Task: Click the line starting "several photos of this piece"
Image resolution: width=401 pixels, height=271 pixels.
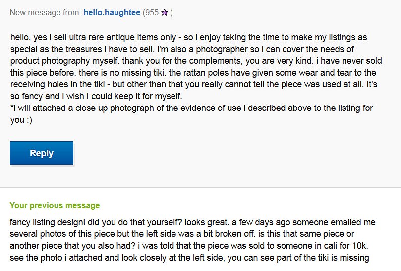Action: [182, 233]
